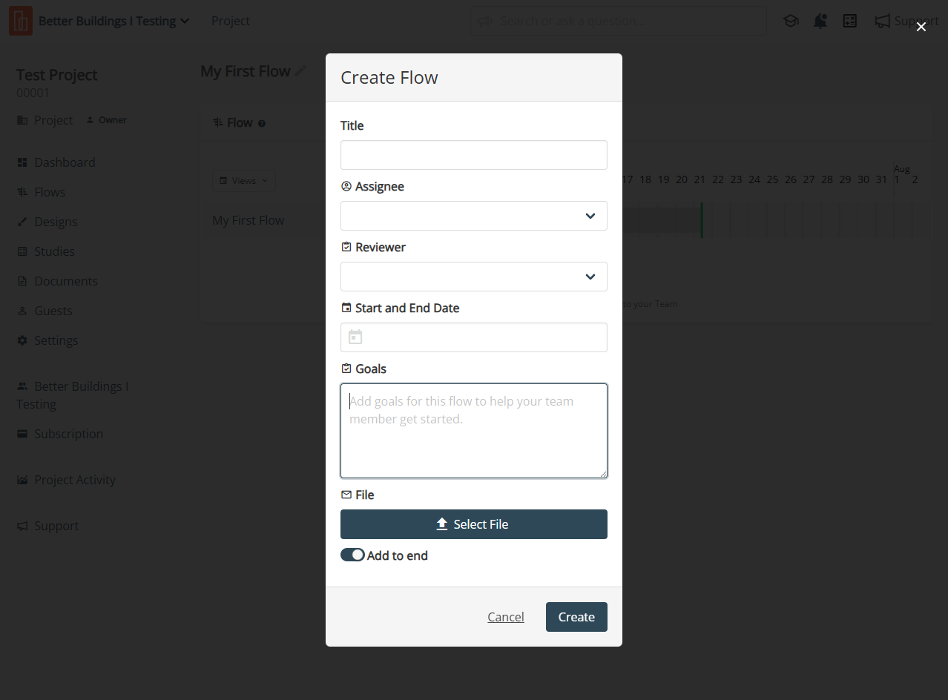Toggle the Add to end switch
Screen dimensions: 948x700
(352, 555)
